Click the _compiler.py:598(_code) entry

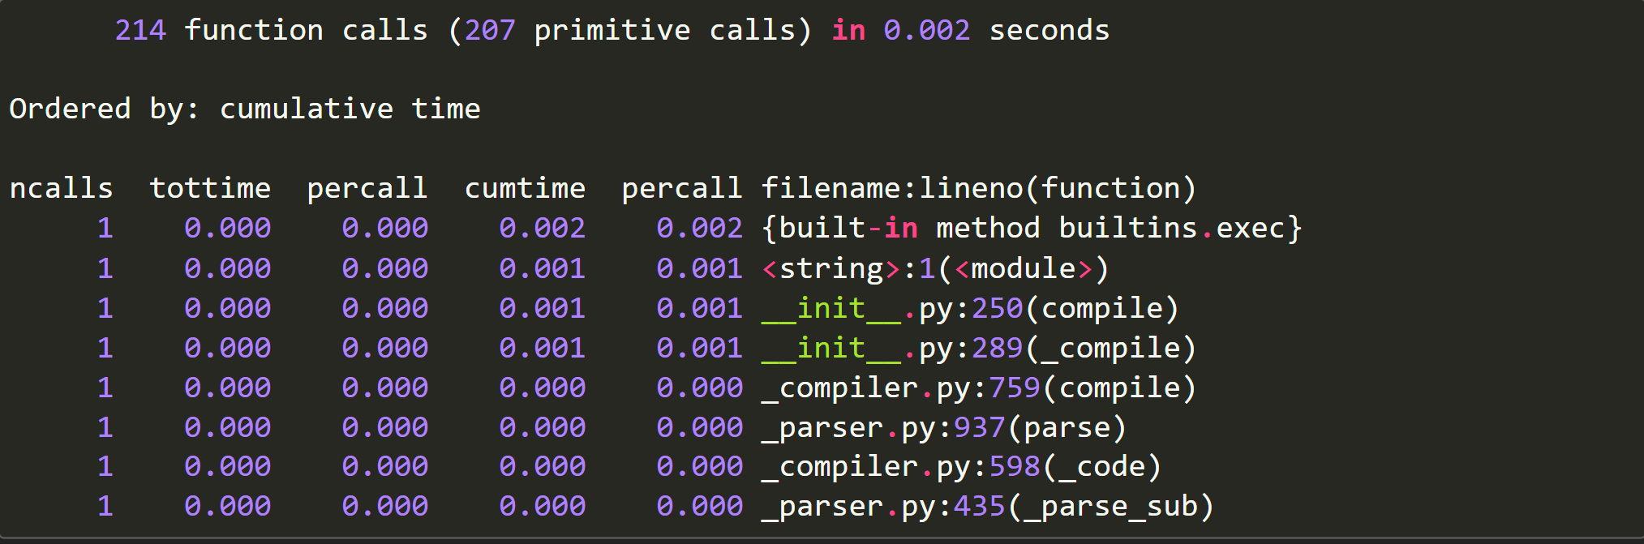point(961,467)
